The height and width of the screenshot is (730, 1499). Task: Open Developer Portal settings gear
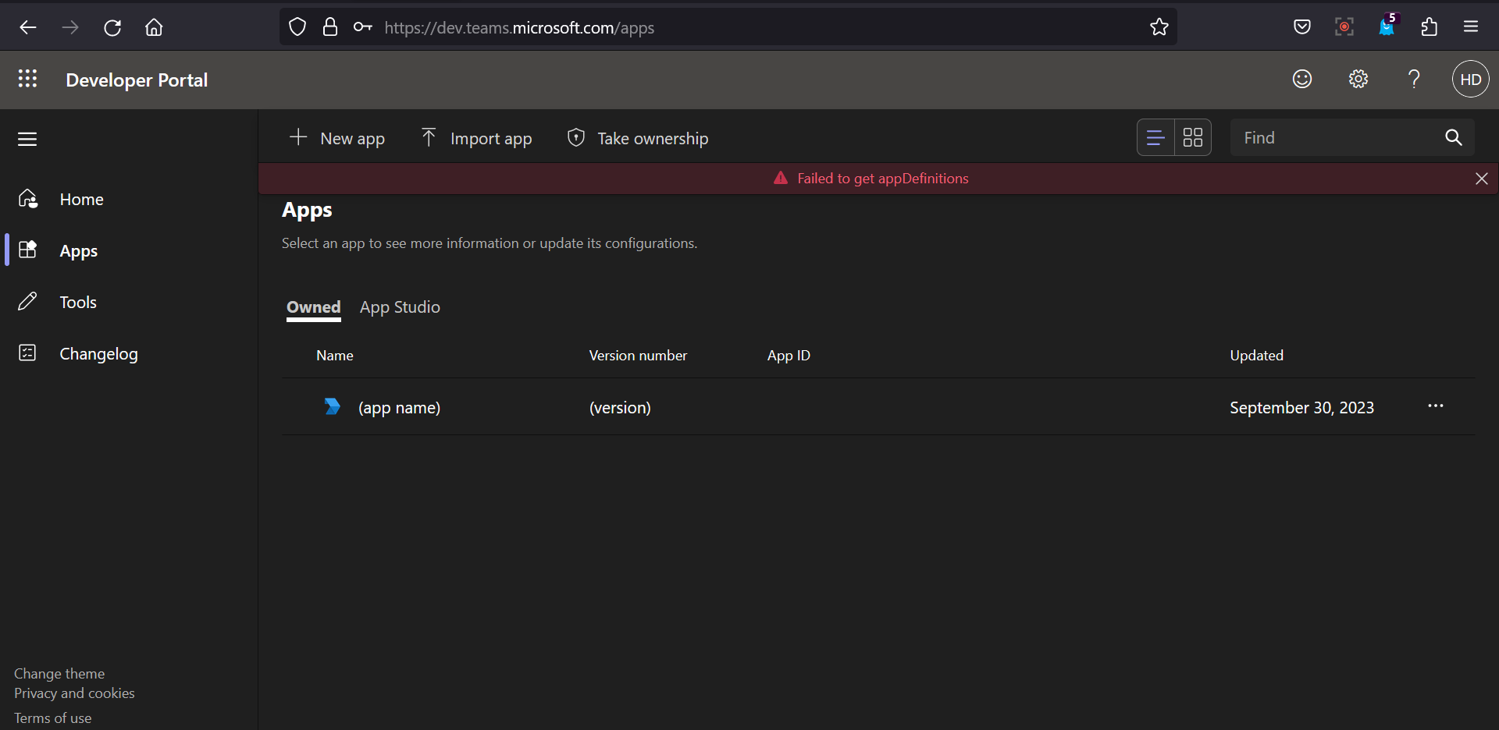(x=1358, y=79)
